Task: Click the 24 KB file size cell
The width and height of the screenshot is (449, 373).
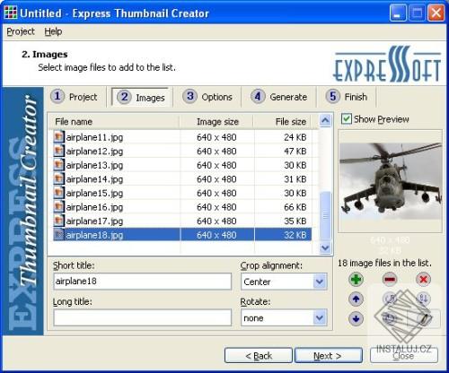Action: tap(295, 137)
